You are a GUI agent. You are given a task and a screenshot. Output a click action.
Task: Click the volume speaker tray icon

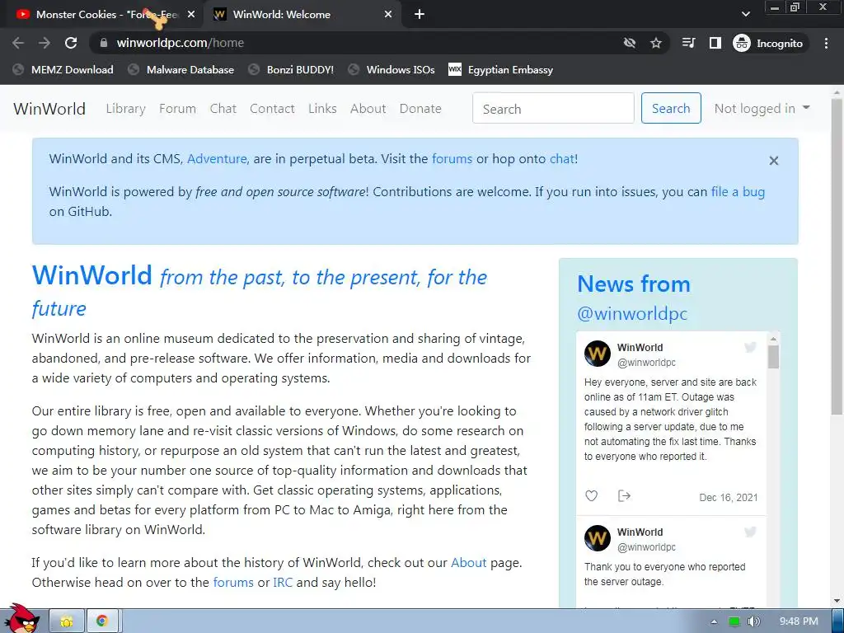pos(753,621)
